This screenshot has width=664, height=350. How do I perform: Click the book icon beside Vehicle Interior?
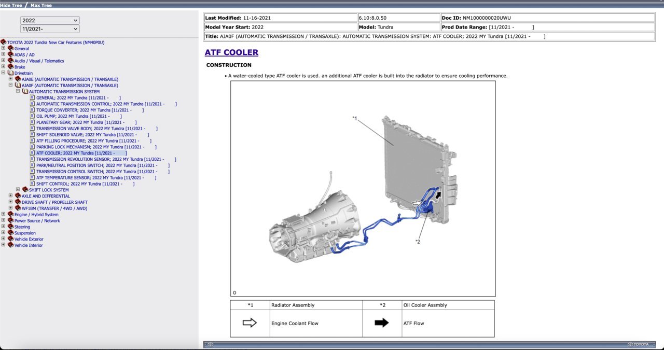10,245
